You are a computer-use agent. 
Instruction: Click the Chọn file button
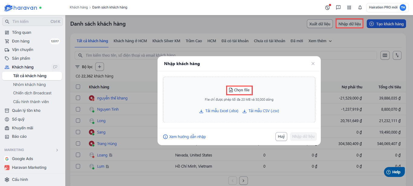click(239, 90)
